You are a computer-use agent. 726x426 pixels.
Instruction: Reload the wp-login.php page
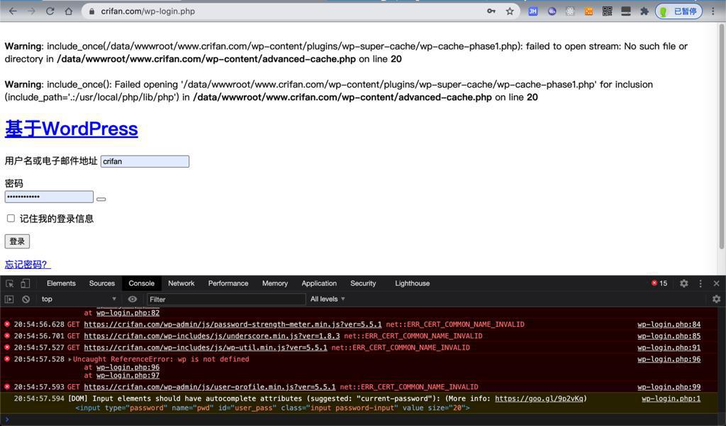(50, 11)
